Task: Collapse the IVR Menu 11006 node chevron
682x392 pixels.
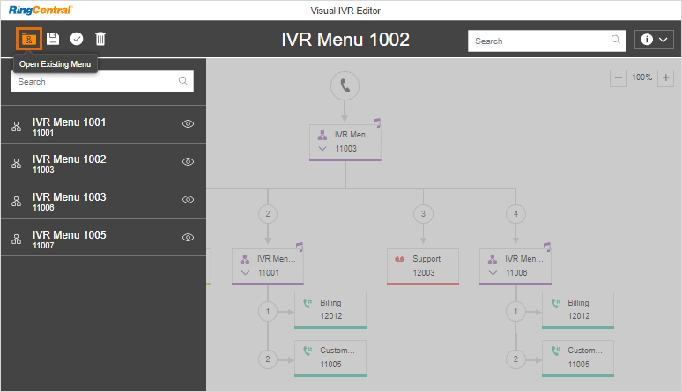Action: tap(493, 273)
